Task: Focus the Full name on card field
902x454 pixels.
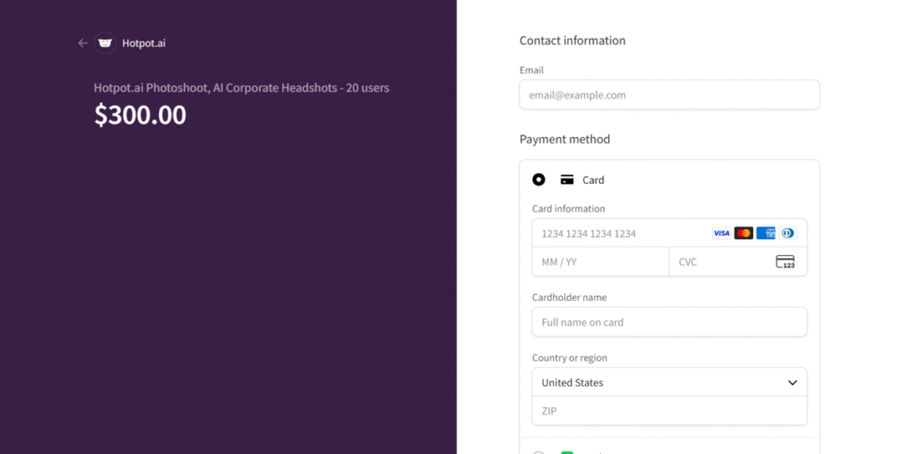Action: pyautogui.click(x=669, y=322)
